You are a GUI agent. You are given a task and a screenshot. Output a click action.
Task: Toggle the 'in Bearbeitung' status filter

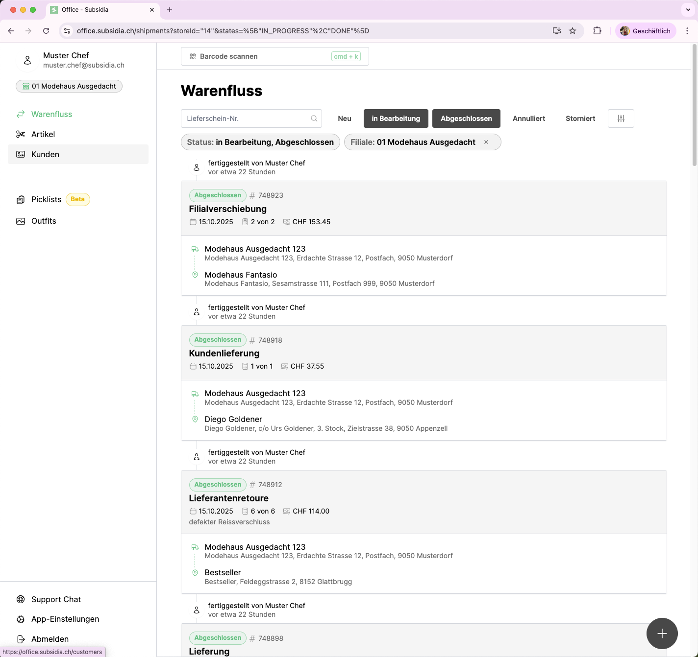(396, 118)
